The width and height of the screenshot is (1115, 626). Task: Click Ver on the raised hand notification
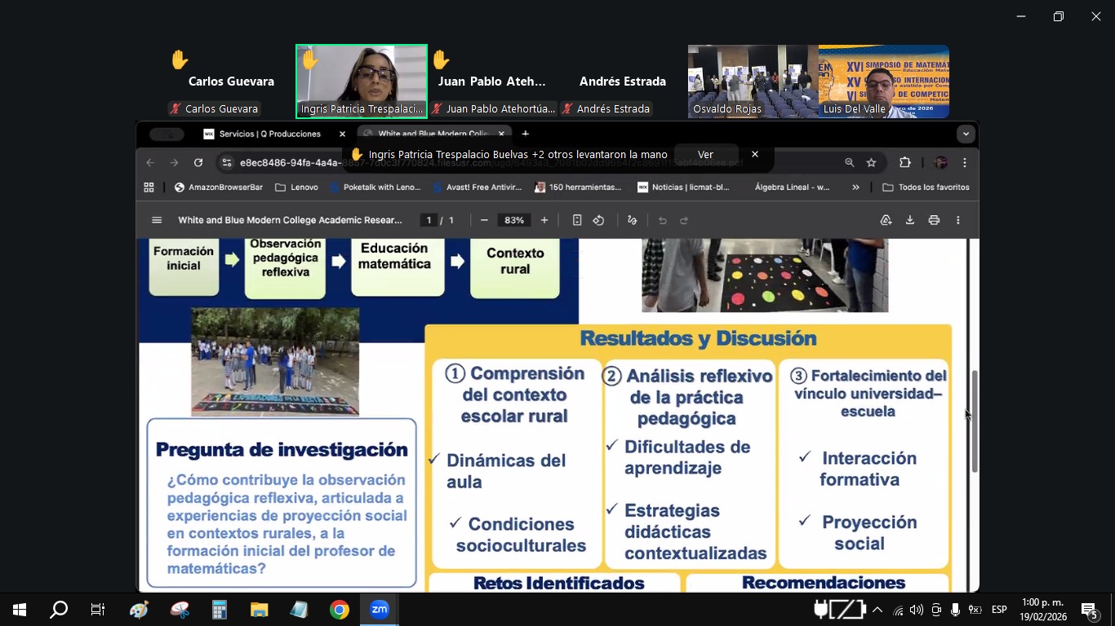pos(705,154)
